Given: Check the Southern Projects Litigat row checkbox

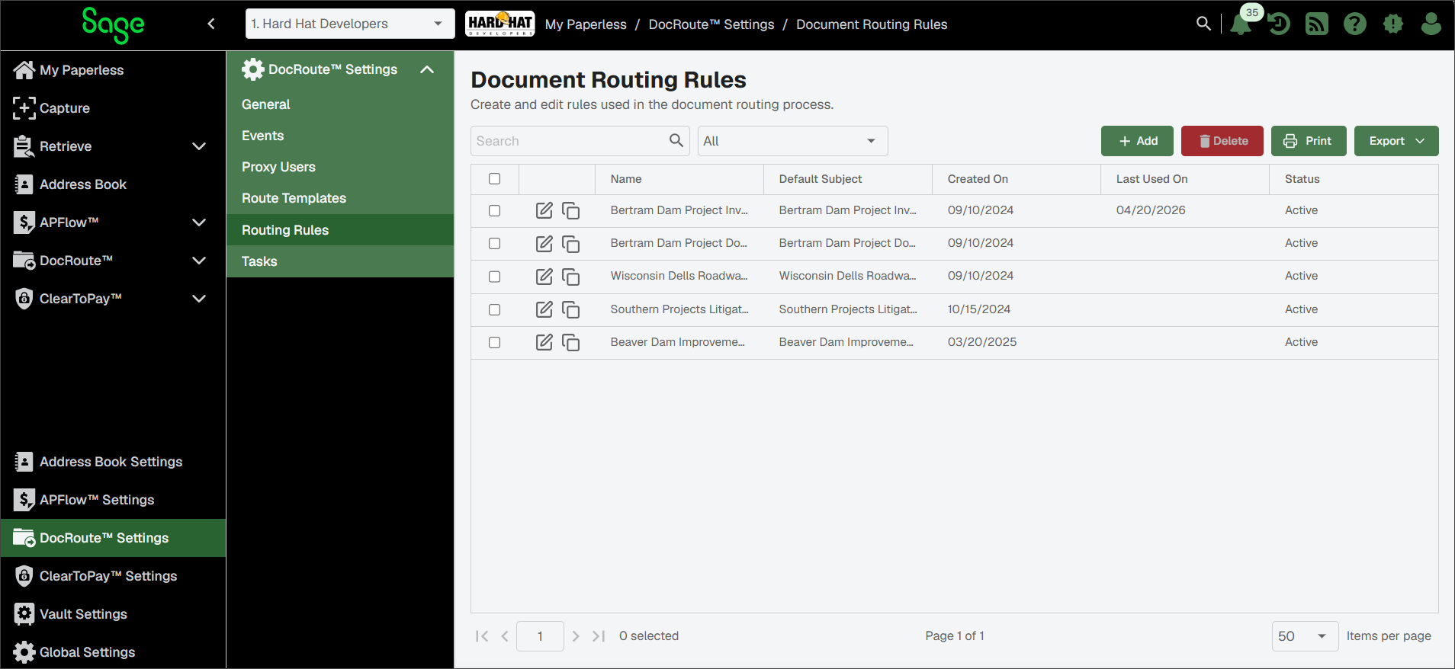Looking at the screenshot, I should coord(495,309).
